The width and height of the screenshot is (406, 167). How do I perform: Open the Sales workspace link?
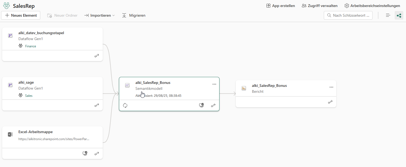tap(29, 96)
